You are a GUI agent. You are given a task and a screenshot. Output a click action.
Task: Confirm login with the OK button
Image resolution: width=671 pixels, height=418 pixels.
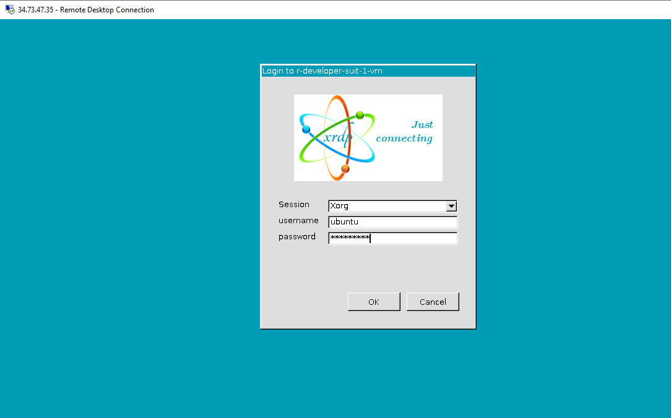(374, 302)
